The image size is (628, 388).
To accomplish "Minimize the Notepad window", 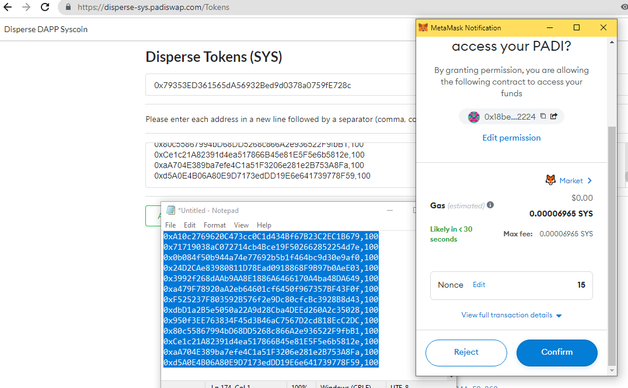I will click(390, 210).
